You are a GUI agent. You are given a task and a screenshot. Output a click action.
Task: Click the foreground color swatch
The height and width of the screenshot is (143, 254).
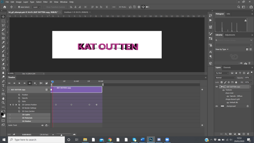(2, 114)
